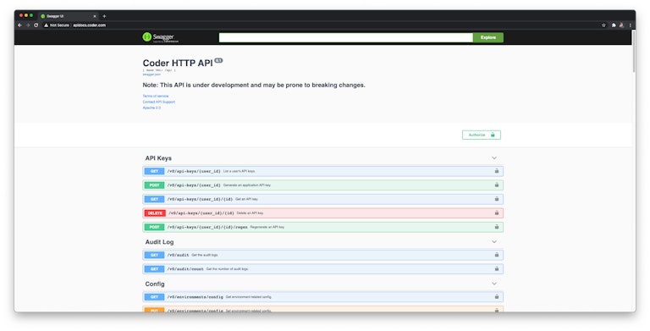Click POST badge on regen row
Viewport: 650px width, 331px height.
(x=154, y=227)
